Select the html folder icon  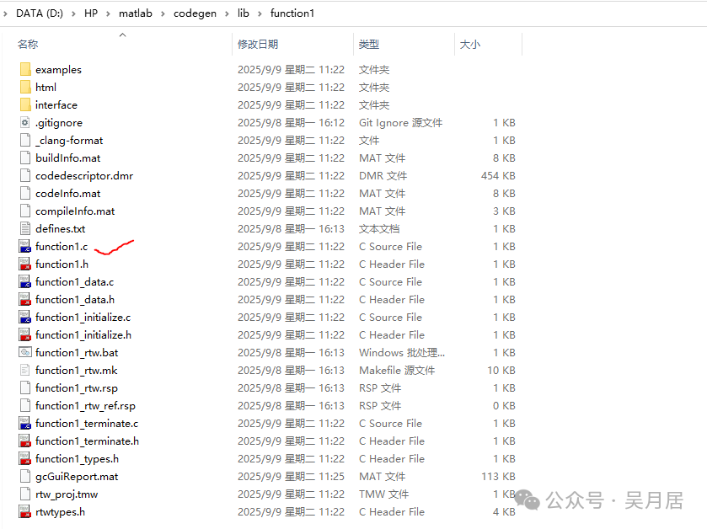[x=25, y=87]
